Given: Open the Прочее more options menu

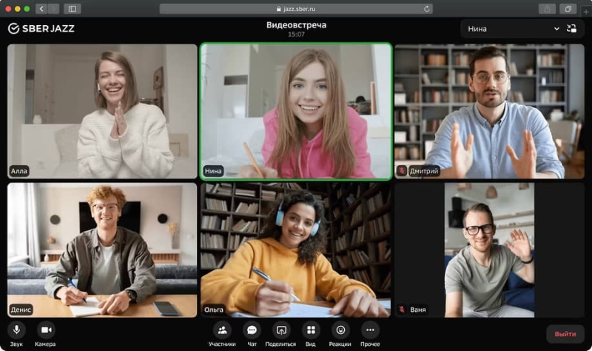Looking at the screenshot, I should [x=370, y=330].
